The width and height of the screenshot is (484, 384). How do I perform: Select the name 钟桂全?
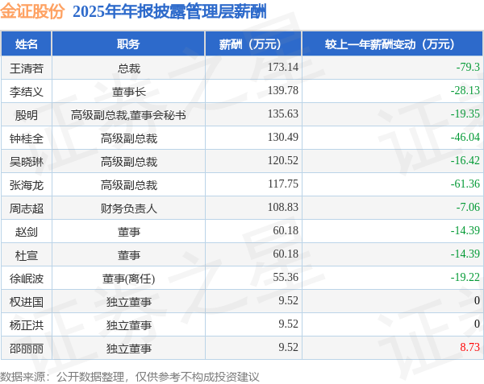tap(27, 138)
